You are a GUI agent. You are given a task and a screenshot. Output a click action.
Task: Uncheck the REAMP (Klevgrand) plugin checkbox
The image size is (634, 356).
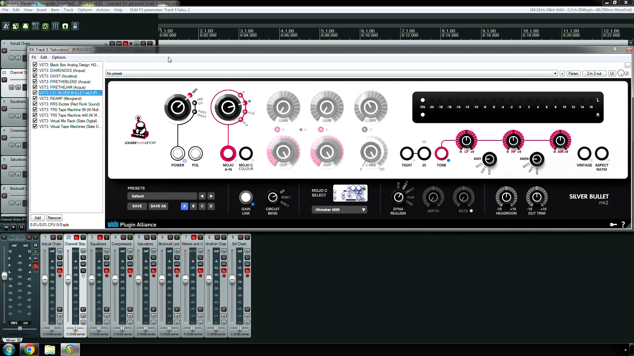point(35,98)
